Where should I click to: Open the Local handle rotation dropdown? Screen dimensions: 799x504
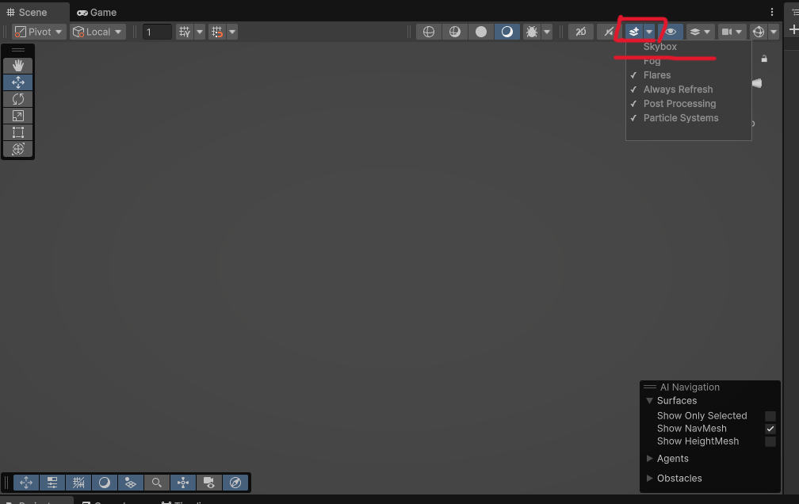(97, 32)
